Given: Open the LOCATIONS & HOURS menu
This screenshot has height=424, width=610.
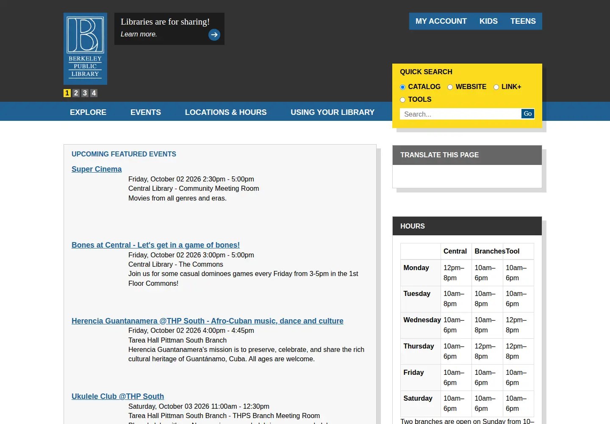Looking at the screenshot, I should point(226,112).
